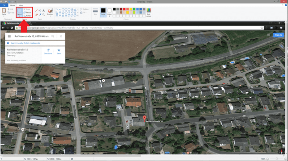288x161 pixels.
Task: Click the zoom out minus button
Action: click(267, 159)
